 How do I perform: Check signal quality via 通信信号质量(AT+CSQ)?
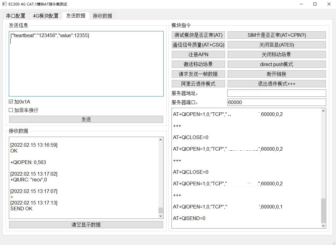point(198,45)
